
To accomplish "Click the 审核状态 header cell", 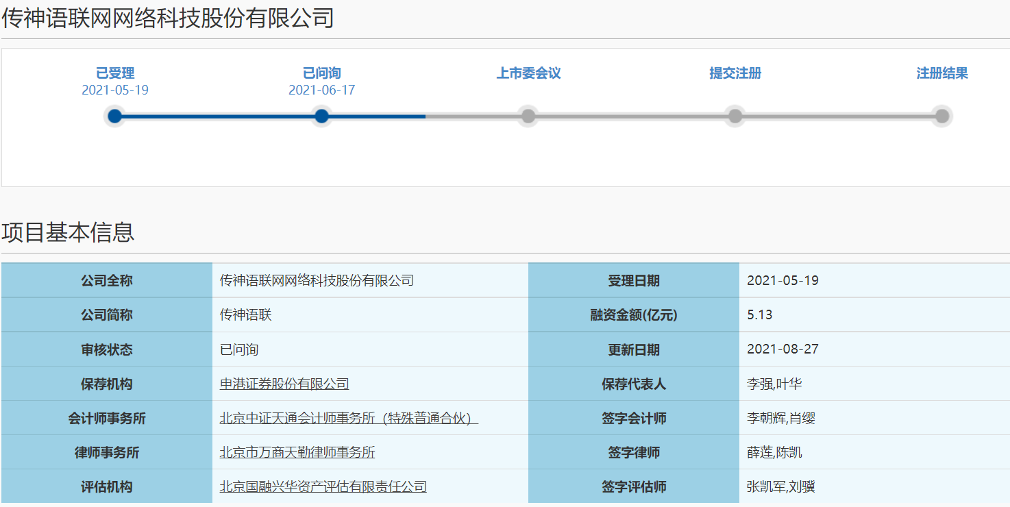I will pos(107,349).
